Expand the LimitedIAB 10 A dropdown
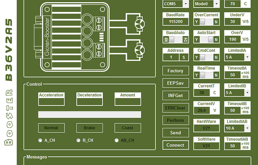Viewport: 258px width, 165px height. click(x=247, y=128)
